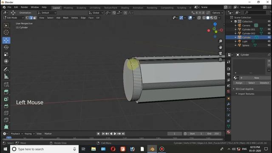Viewport: 272px width, 153px height.
Task: Click the outliner search field
Action: click(x=255, y=12)
